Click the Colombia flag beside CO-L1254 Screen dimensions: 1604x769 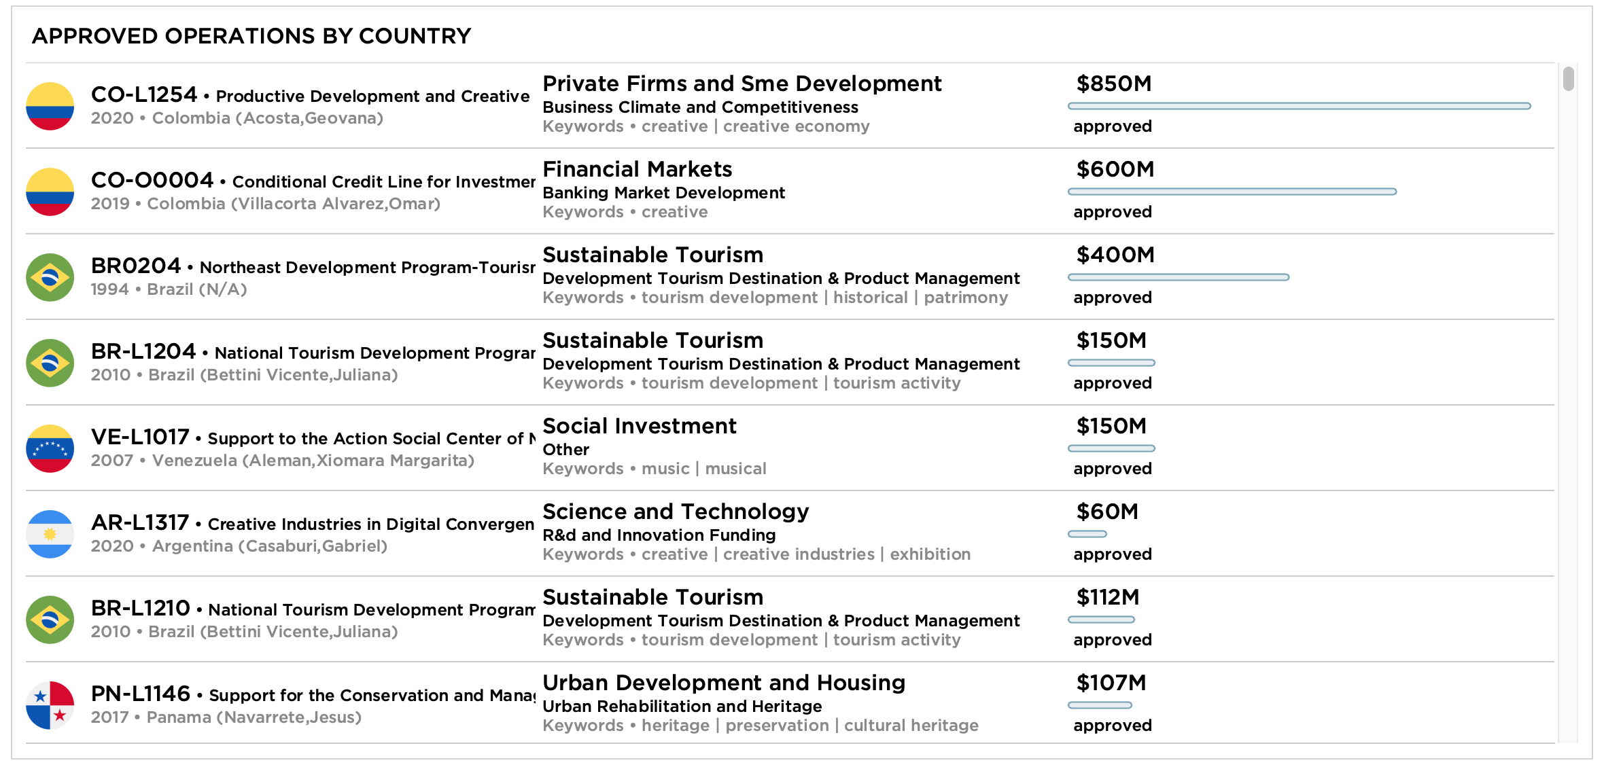[50, 106]
